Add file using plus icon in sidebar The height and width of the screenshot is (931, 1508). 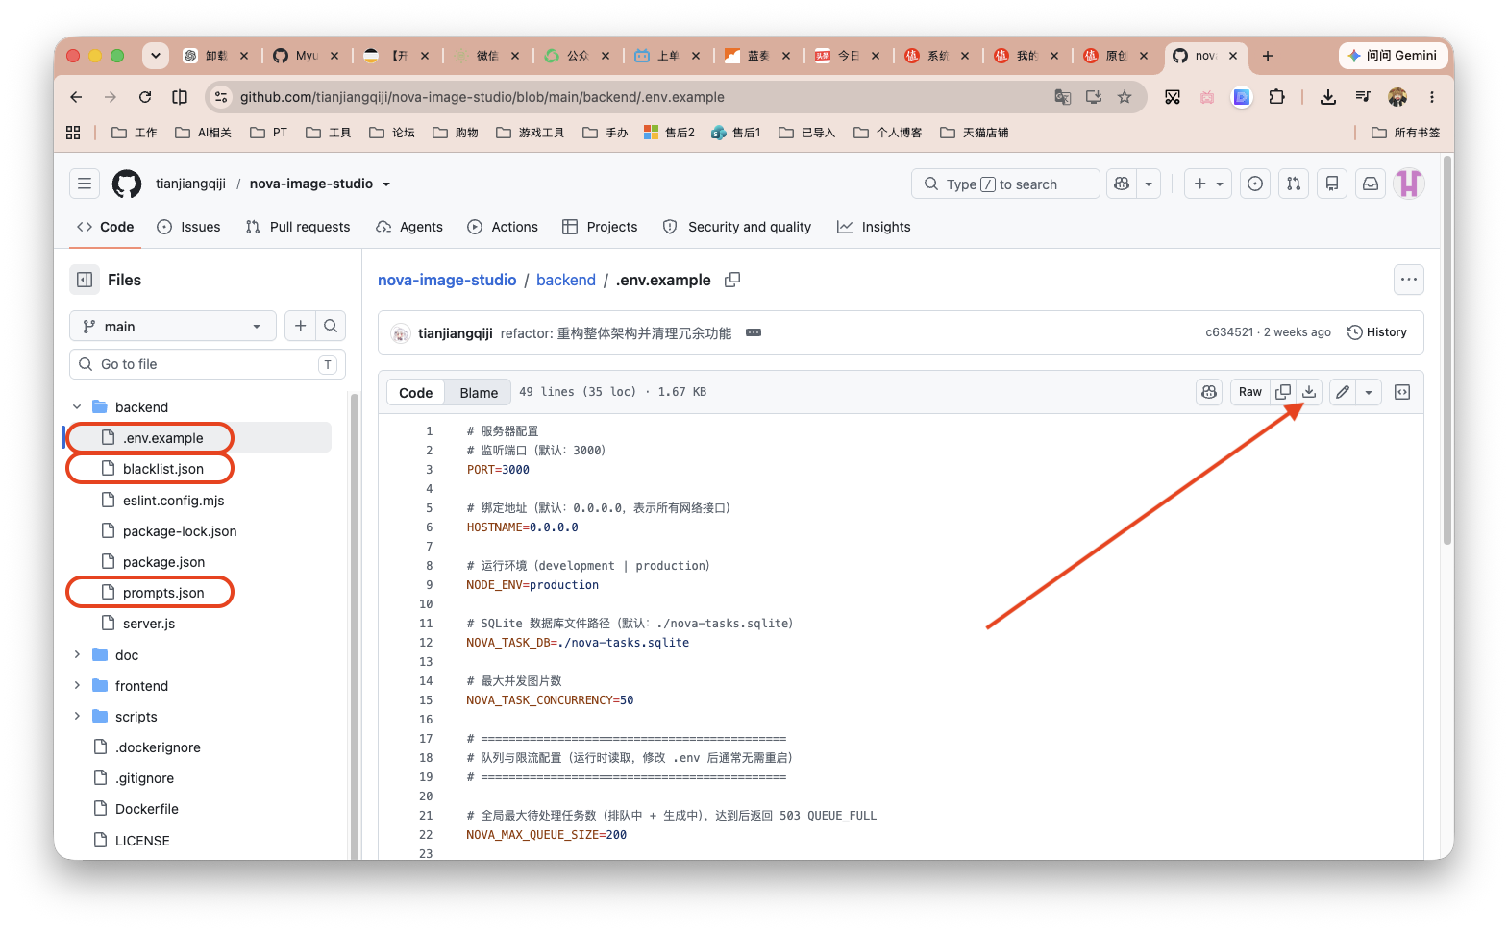pos(301,327)
